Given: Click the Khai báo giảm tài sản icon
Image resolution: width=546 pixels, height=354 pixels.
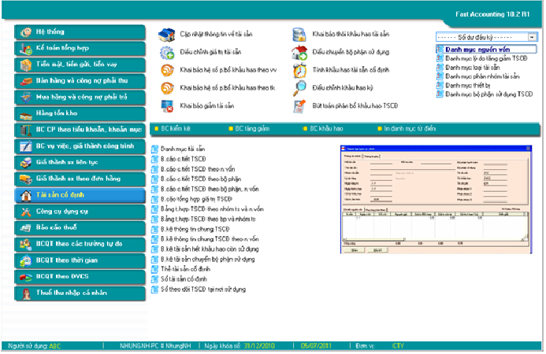Looking at the screenshot, I should 167,106.
